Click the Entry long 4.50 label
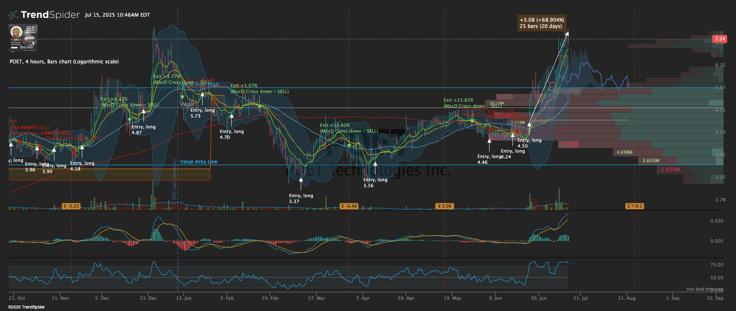736x311 pixels. (x=529, y=143)
